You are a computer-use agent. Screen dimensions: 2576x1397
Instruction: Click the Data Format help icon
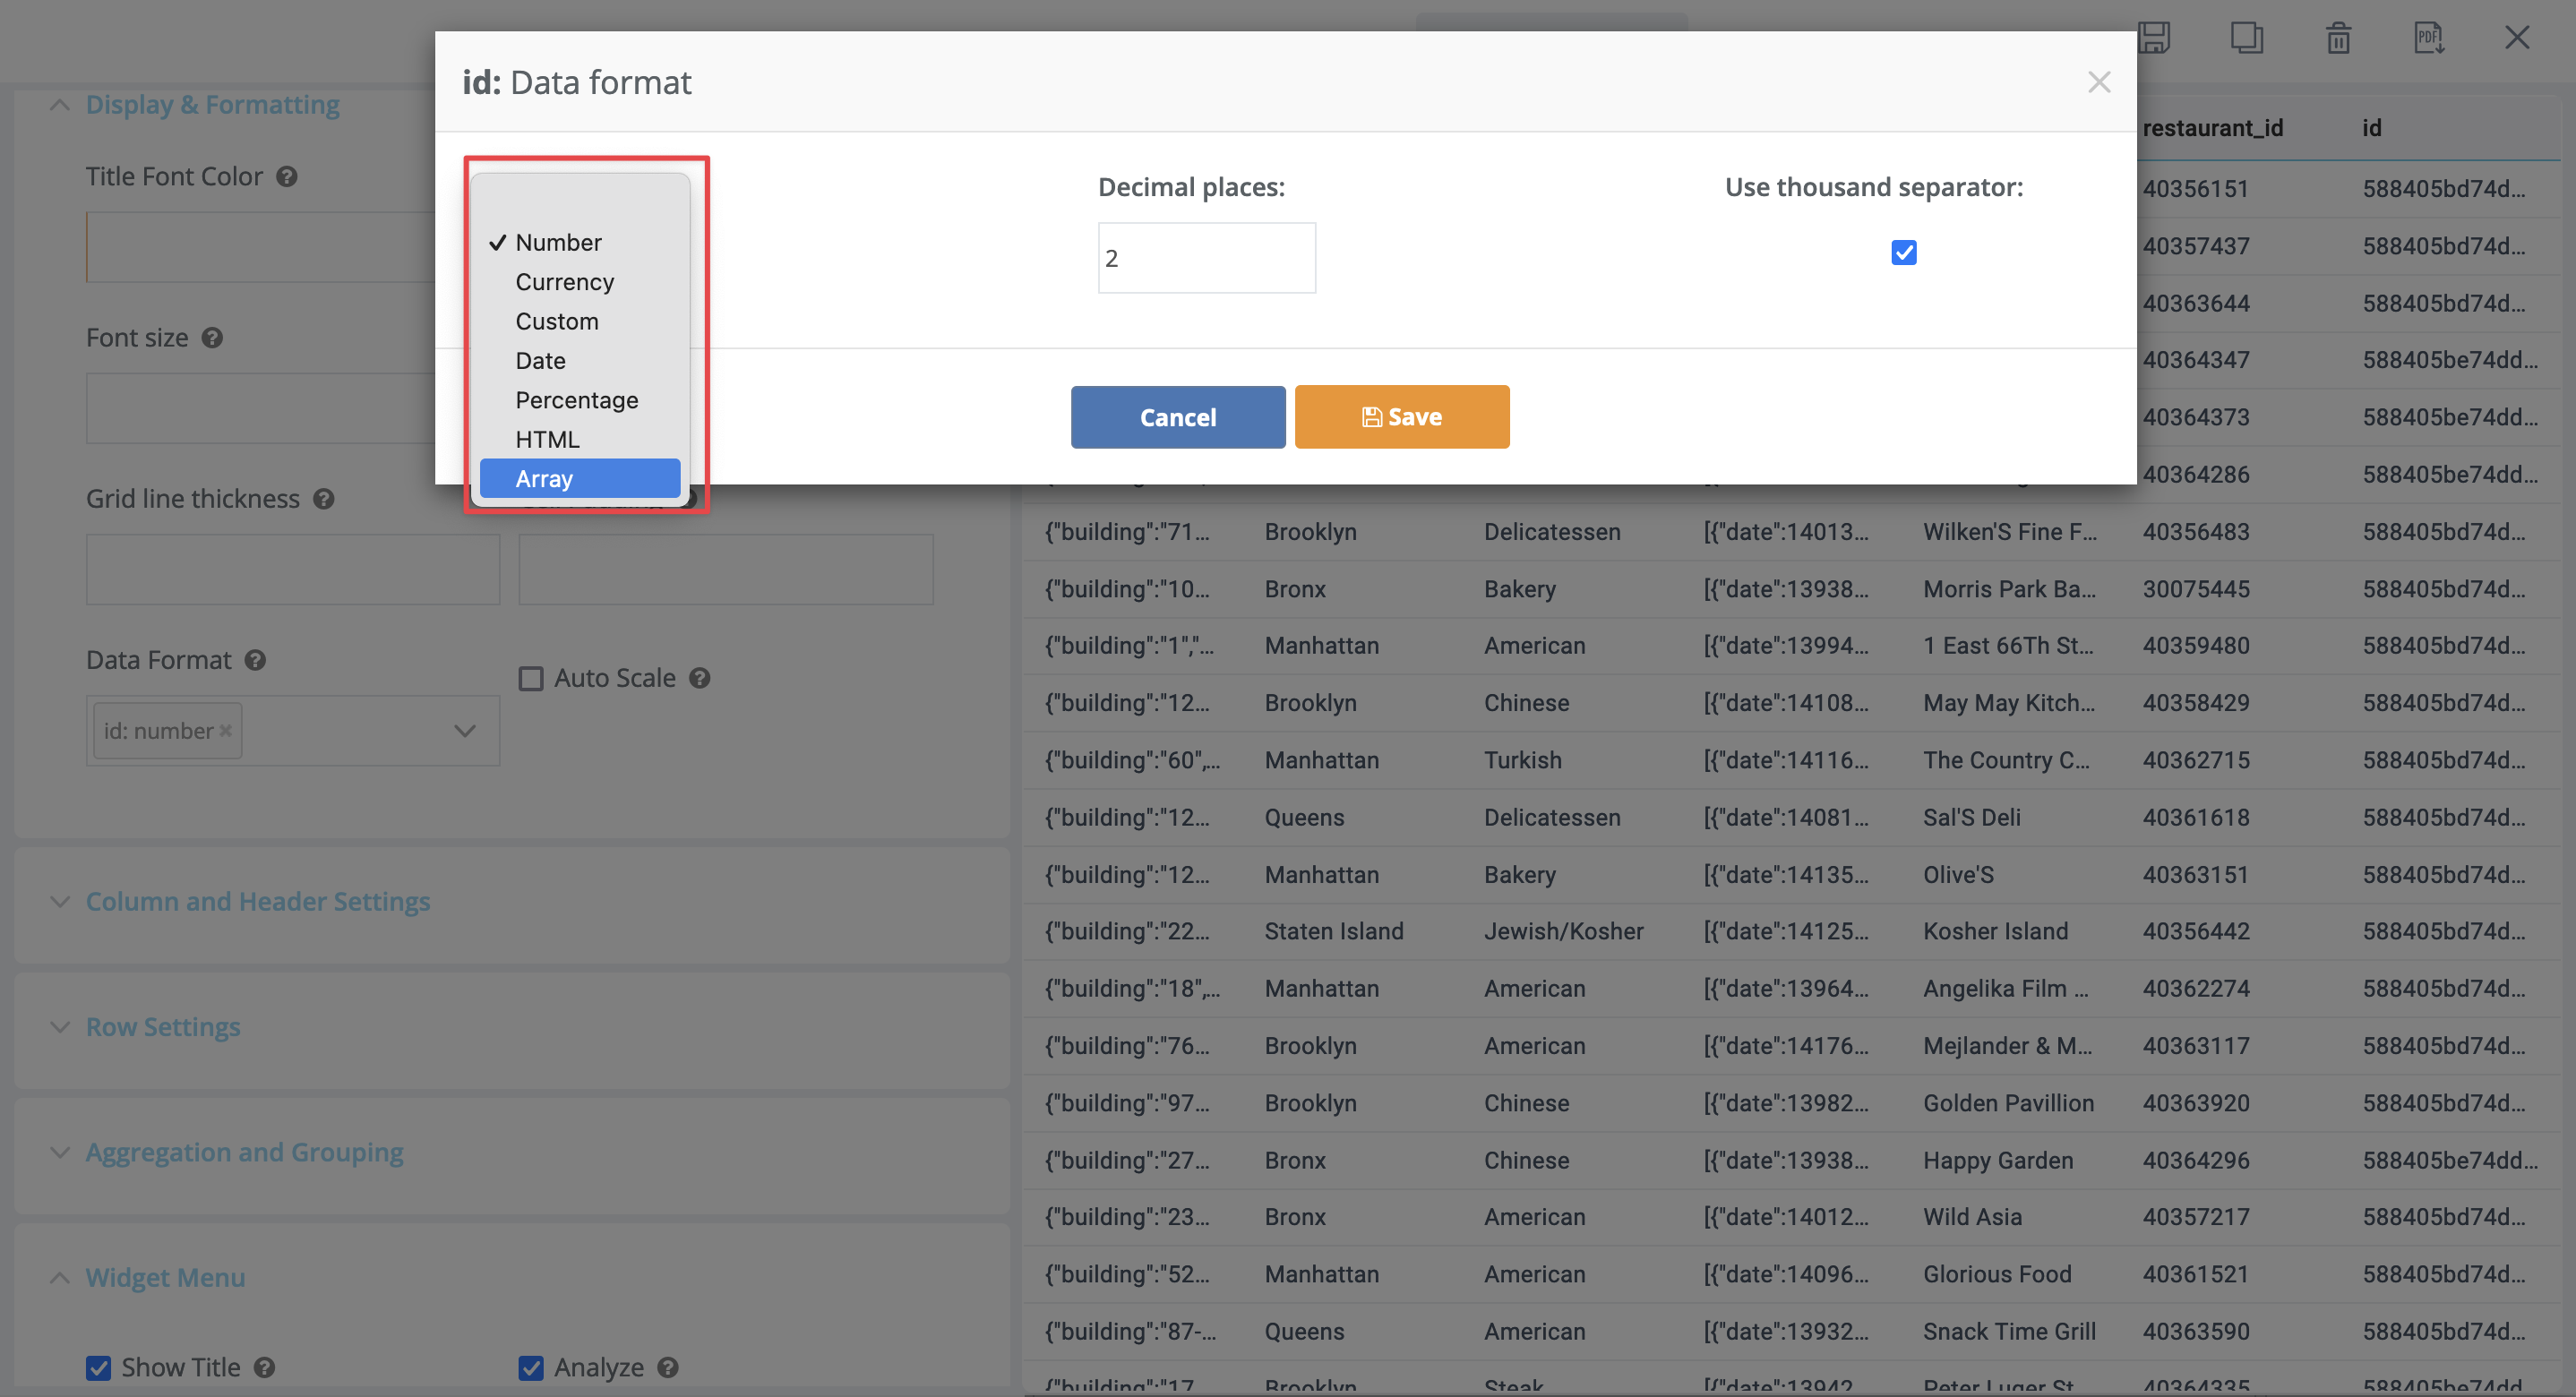256,660
